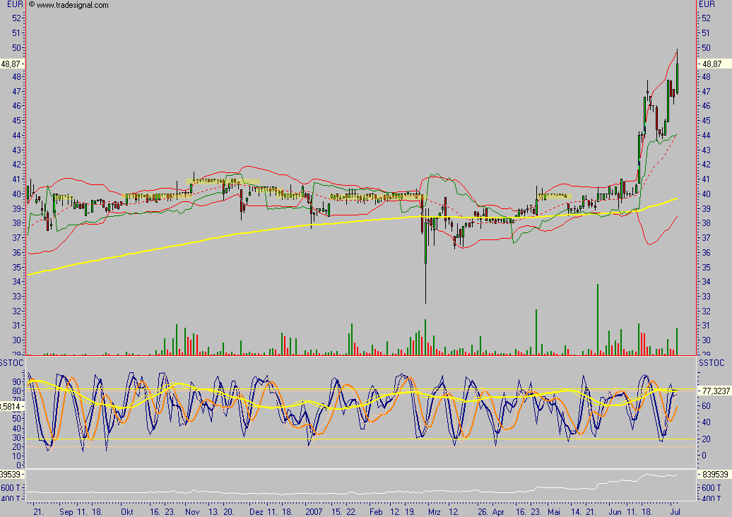The image size is (732, 517).
Task: Click the www.tradesignal.com watermark link
Action: tap(72, 5)
